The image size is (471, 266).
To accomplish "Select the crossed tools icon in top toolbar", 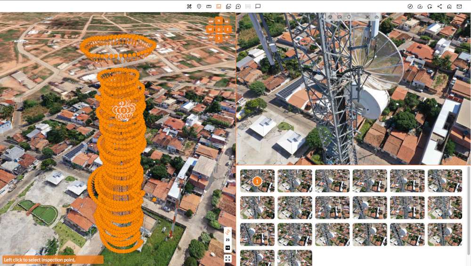I will tap(189, 6).
